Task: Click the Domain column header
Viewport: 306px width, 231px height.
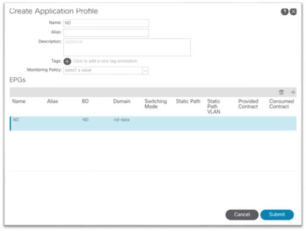Action: point(122,101)
